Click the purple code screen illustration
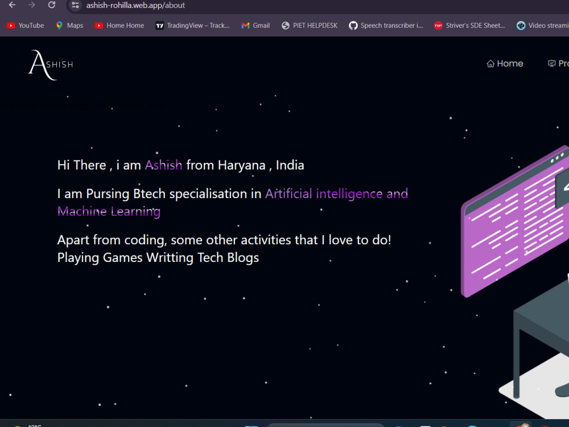Image resolution: width=569 pixels, height=427 pixels. (516, 221)
